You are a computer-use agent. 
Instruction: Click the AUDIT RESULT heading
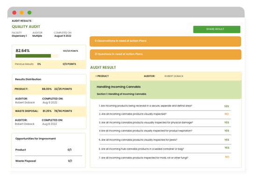point(103,68)
